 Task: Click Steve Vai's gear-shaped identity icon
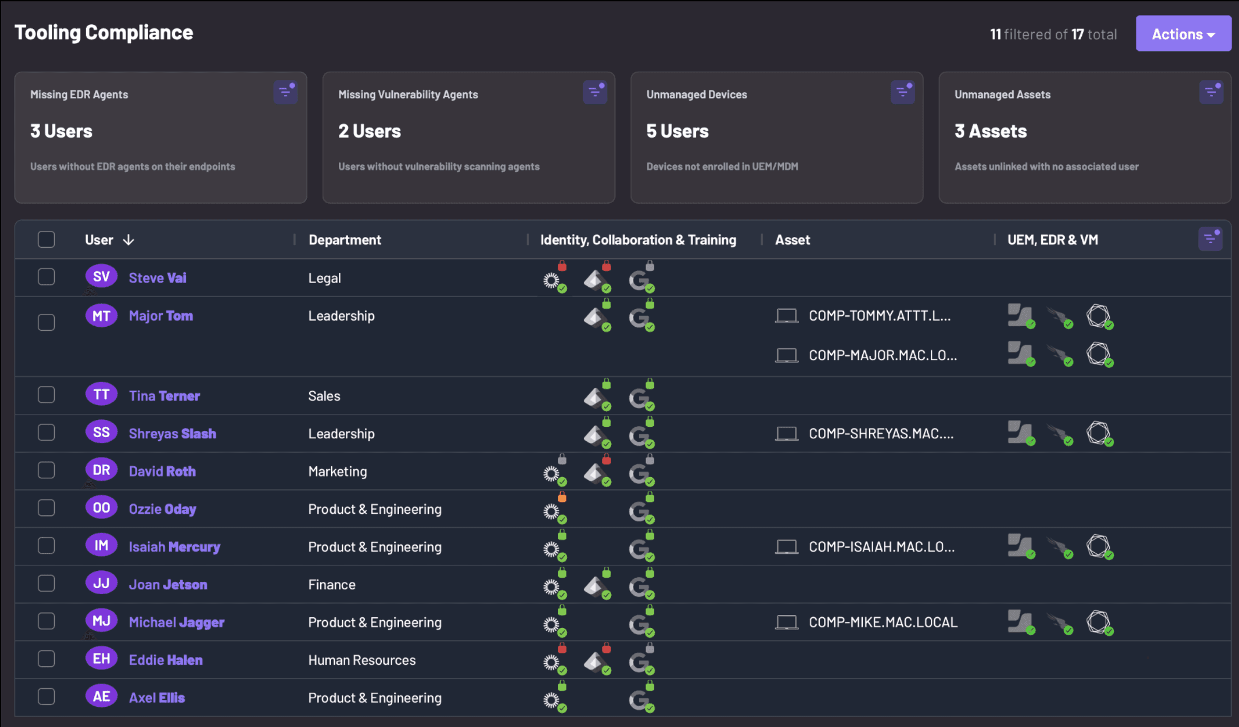[552, 281]
